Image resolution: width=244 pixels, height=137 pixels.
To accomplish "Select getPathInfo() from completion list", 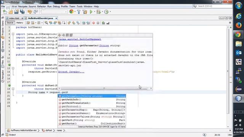I will tap(92, 99).
